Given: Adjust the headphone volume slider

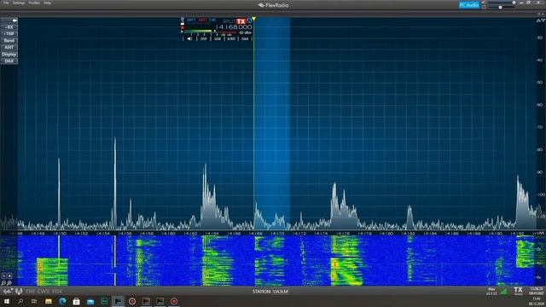Looking at the screenshot, I should [502, 7].
